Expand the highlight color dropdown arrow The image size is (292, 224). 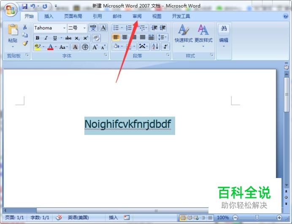[43, 47]
